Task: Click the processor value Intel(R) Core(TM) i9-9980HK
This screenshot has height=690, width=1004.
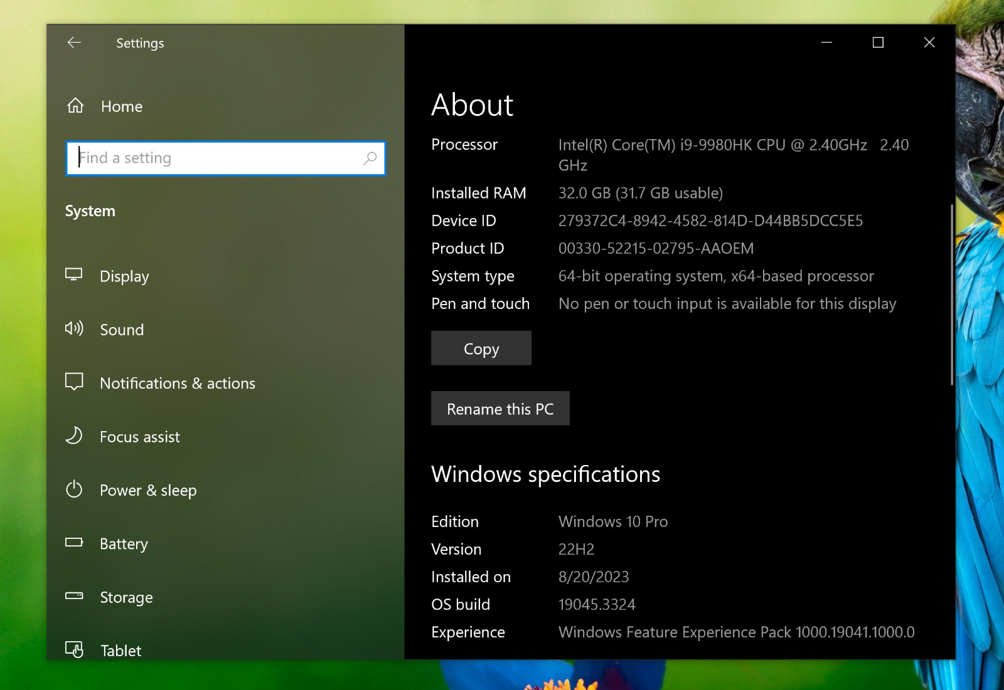Action: 734,155
